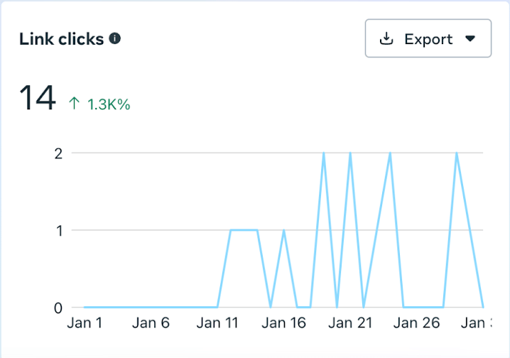Click the info icon beside Link clicks
The image size is (510, 358).
tap(114, 38)
